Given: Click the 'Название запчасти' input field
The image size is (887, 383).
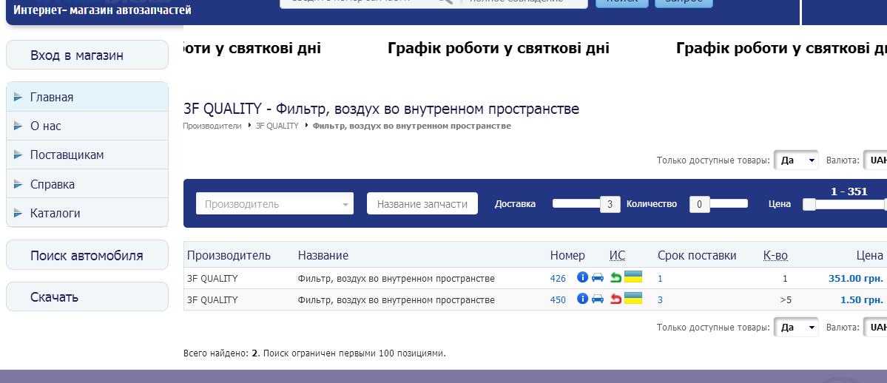Looking at the screenshot, I should coord(422,204).
